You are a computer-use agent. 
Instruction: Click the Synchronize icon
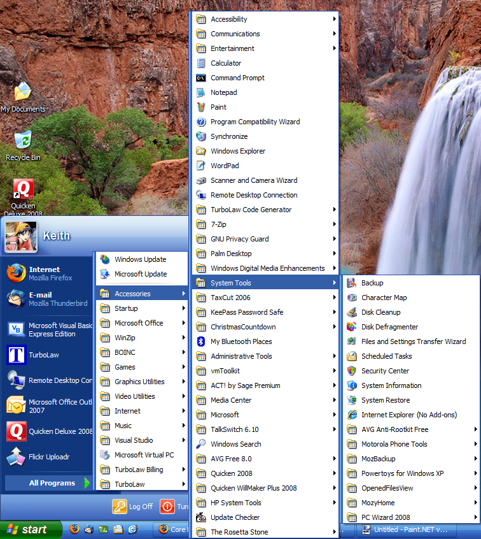coord(201,136)
